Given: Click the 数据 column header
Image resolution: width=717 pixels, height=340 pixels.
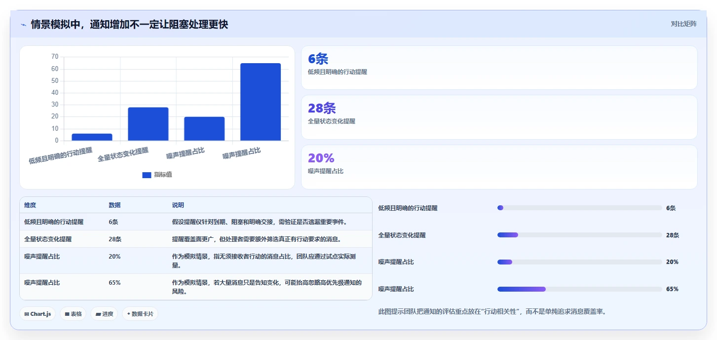Looking at the screenshot, I should (114, 205).
